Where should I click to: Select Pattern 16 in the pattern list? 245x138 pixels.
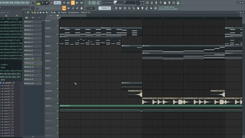click(x=33, y=83)
